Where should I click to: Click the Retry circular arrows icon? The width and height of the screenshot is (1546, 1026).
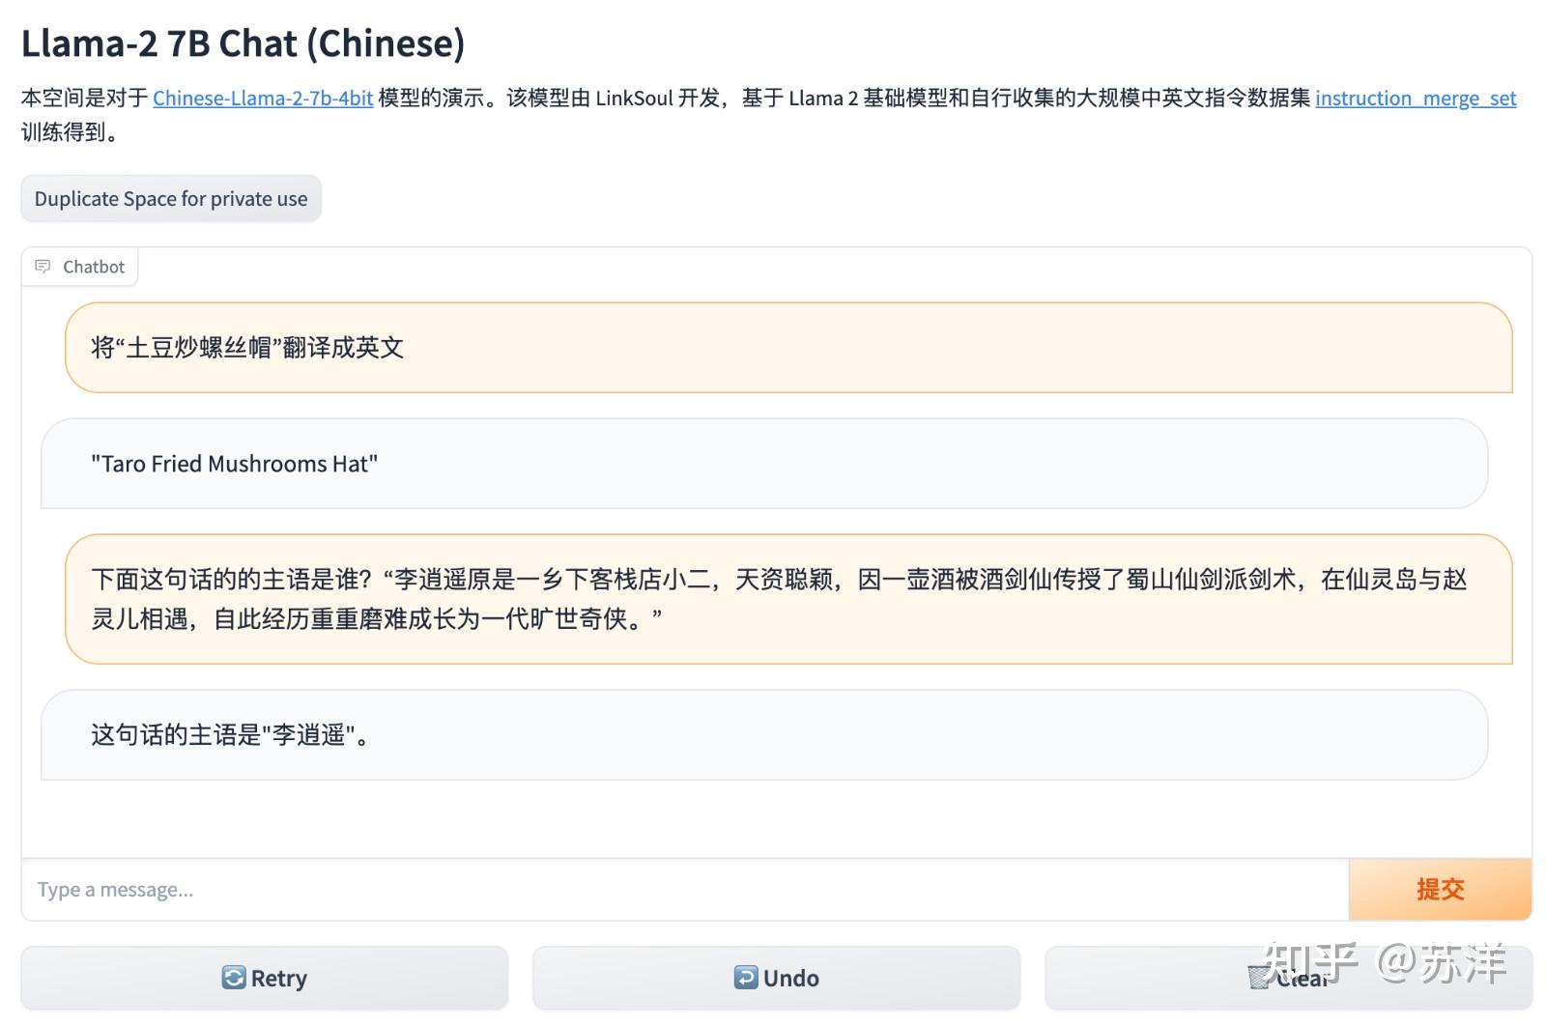[234, 978]
